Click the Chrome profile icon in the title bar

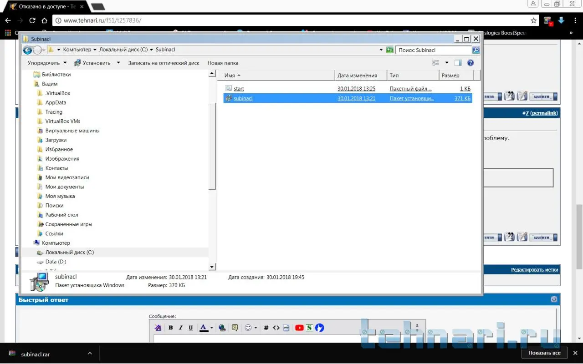click(533, 4)
